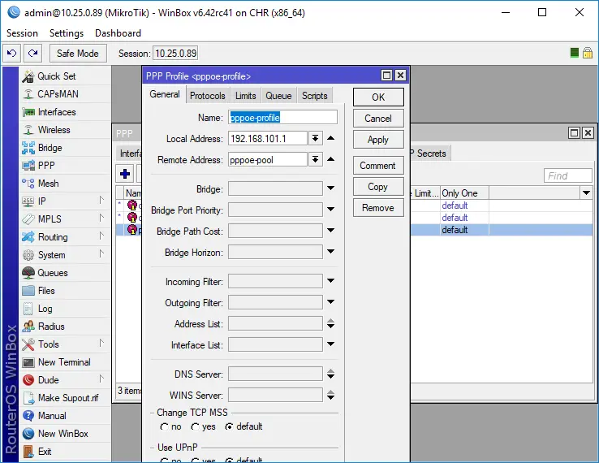Expand the Outgoing Filter field

(331, 302)
